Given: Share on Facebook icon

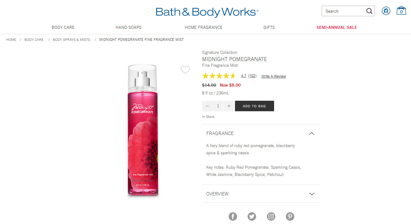Looking at the screenshot, I should (x=233, y=216).
